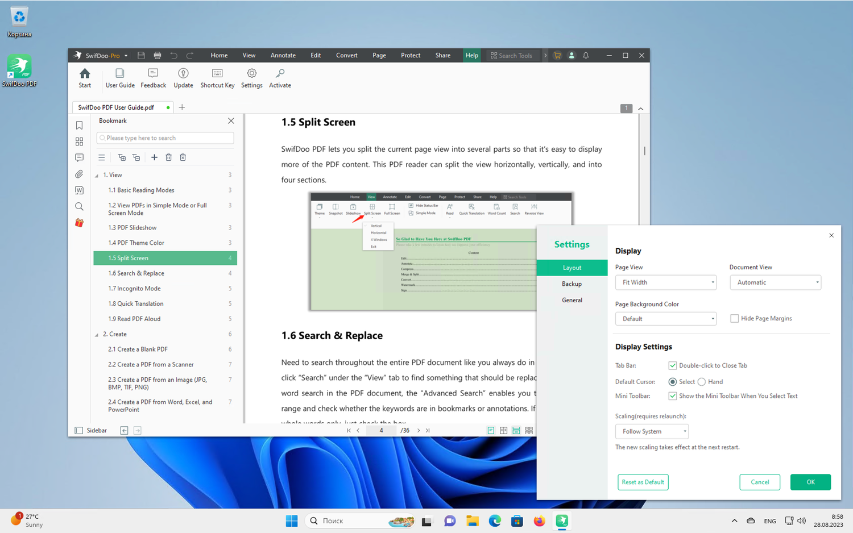Open the Shortcut Key ribbon icon

click(x=217, y=78)
